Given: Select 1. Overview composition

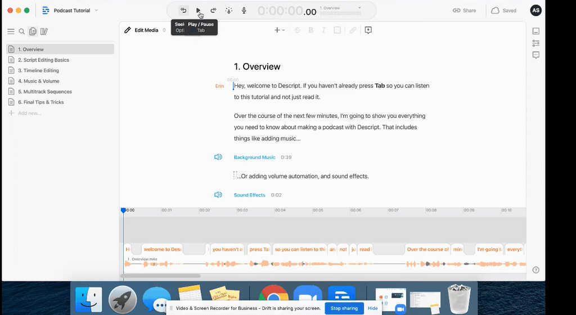Looking at the screenshot, I should pos(60,49).
